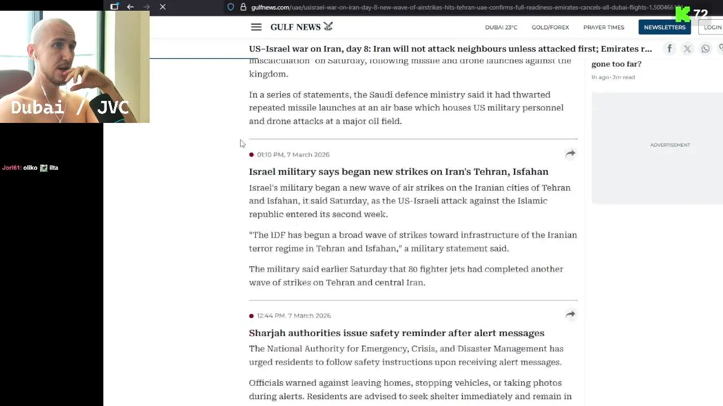
Task: Click the sidebar advertisement placeholder
Action: coord(657,148)
